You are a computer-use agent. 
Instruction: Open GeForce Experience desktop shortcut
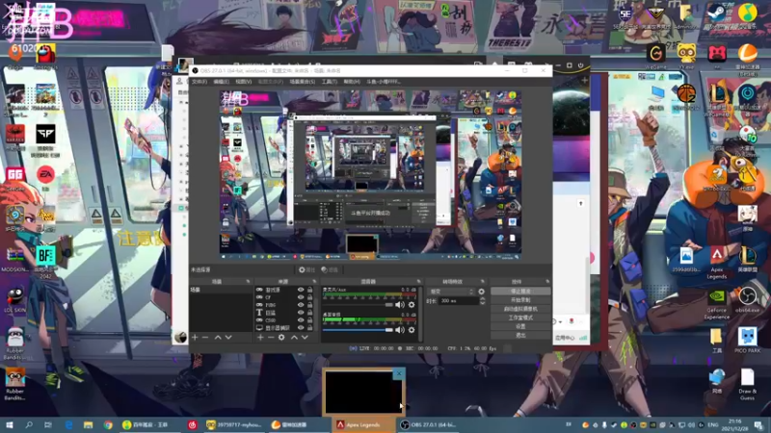coord(717,304)
